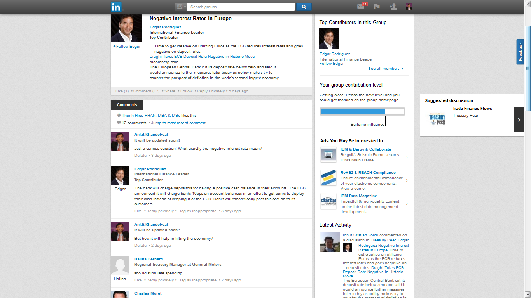Open Treasury Peer link in Latest Activity
This screenshot has height=298, width=531.
click(383, 240)
